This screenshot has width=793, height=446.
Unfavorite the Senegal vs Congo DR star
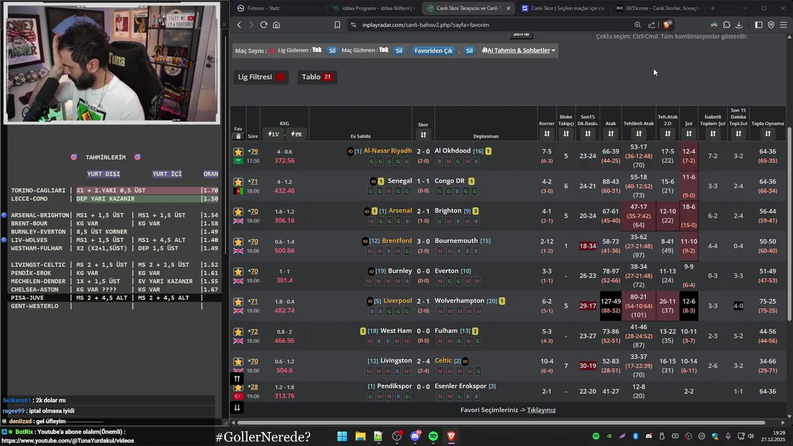(238, 181)
